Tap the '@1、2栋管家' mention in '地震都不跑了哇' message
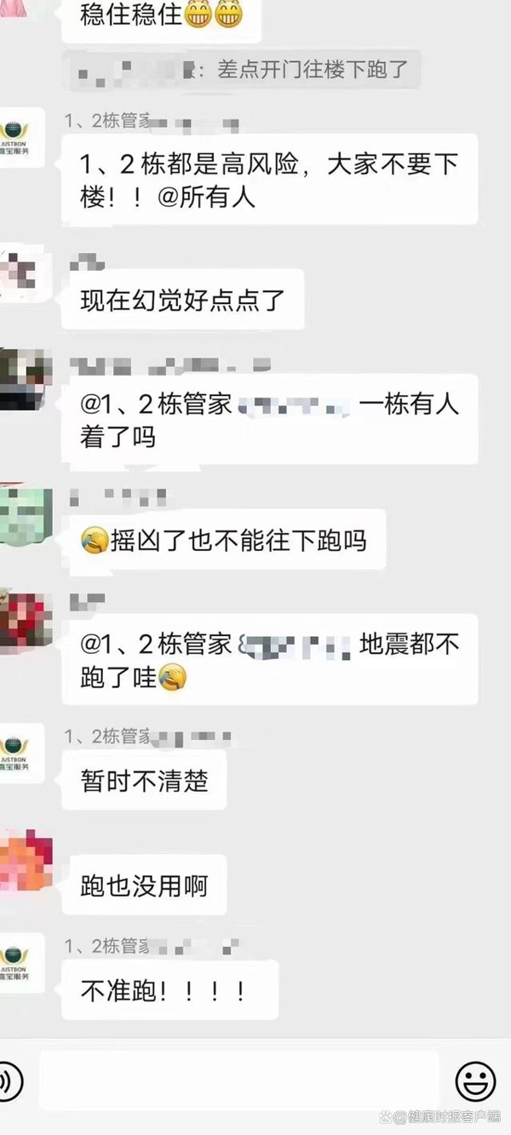 pyautogui.click(x=156, y=645)
